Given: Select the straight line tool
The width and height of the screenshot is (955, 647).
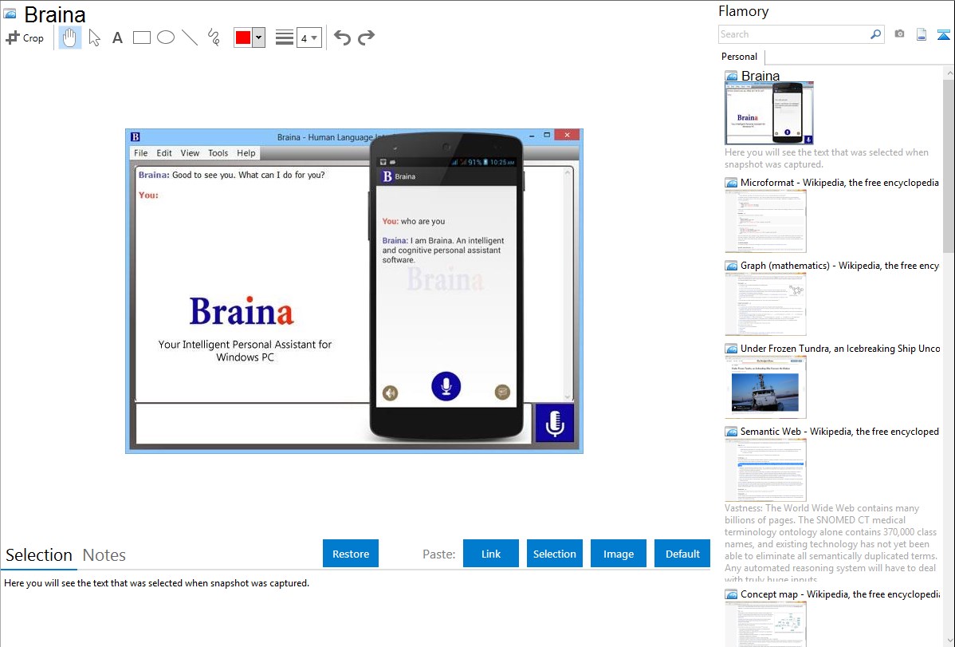Looking at the screenshot, I should 190,37.
